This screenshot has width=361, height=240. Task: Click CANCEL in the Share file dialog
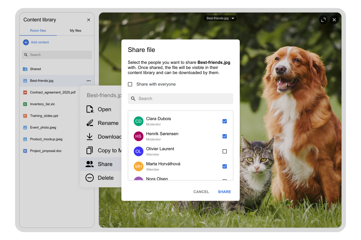pyautogui.click(x=201, y=192)
